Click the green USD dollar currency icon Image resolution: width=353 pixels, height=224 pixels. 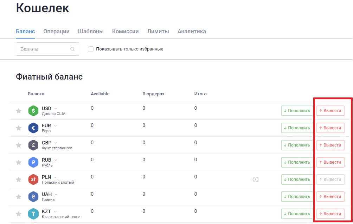click(x=33, y=111)
